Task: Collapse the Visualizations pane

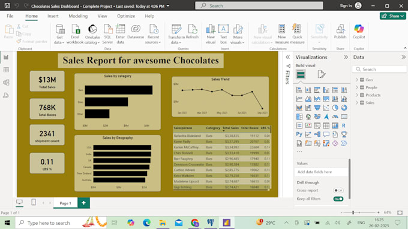Action: pyautogui.click(x=346, y=57)
